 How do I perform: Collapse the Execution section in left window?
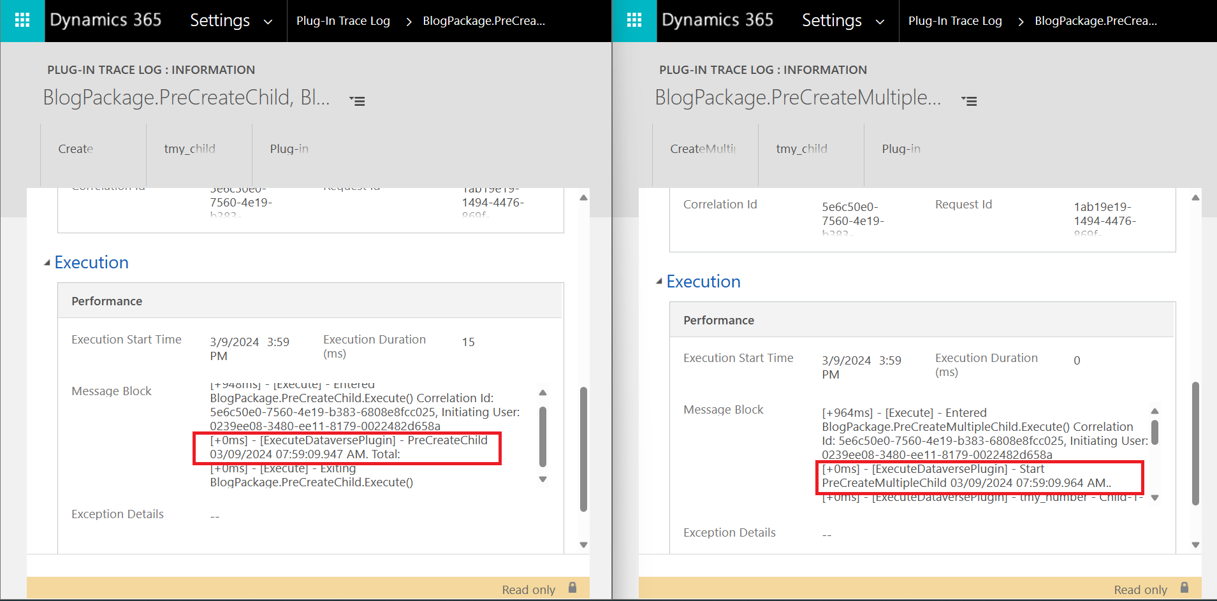(47, 263)
